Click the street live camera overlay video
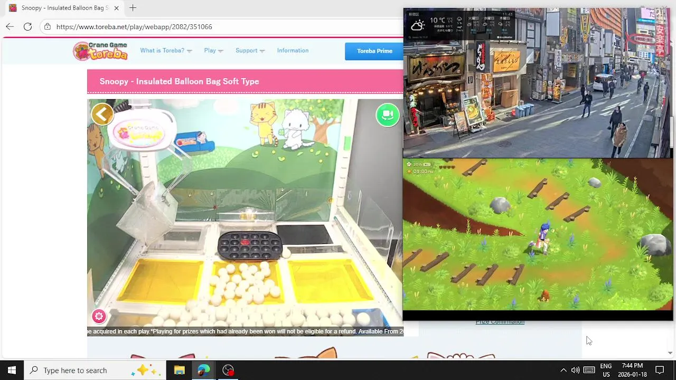Image resolution: width=676 pixels, height=380 pixels. 538,83
